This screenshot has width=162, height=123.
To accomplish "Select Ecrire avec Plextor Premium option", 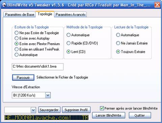I will pos(37,44).
